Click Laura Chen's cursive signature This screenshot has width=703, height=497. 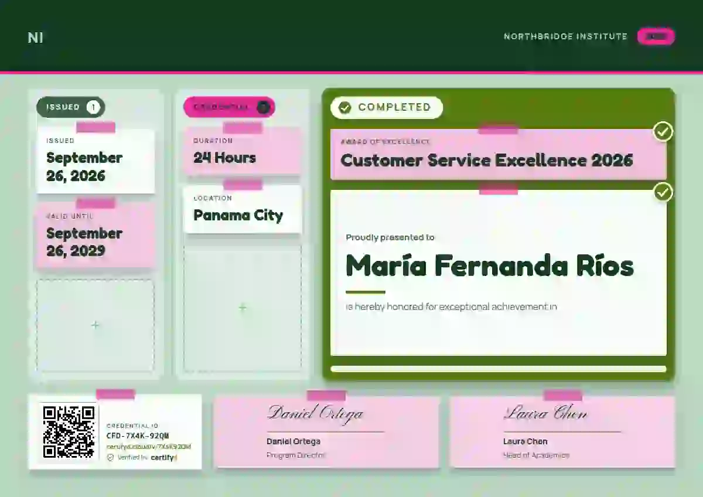545,413
